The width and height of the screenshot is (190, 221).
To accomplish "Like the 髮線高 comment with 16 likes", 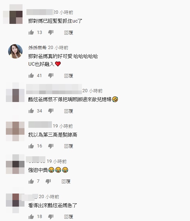I will [x=31, y=146].
